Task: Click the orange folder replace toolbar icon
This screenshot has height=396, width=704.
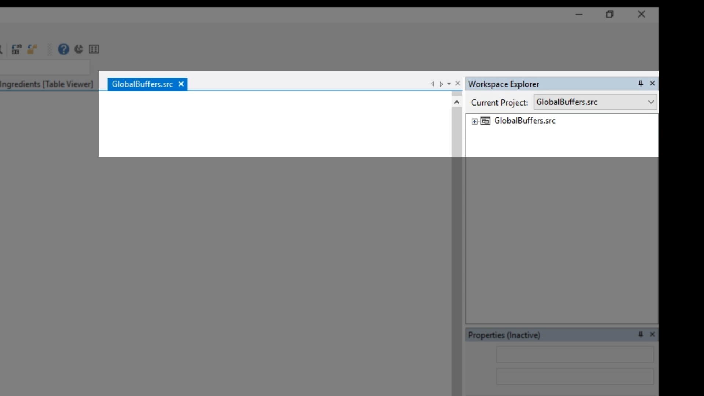Action: click(x=32, y=49)
